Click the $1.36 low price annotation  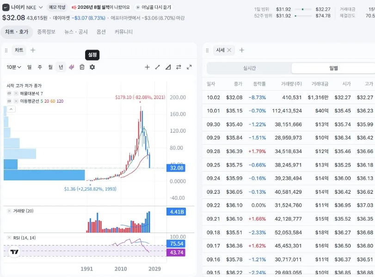tap(90, 189)
